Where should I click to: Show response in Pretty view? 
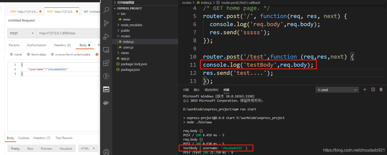click(15, 149)
